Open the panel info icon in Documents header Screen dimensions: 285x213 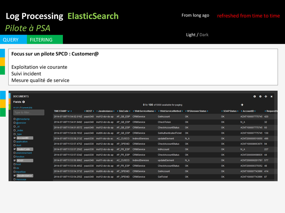pos(254,97)
